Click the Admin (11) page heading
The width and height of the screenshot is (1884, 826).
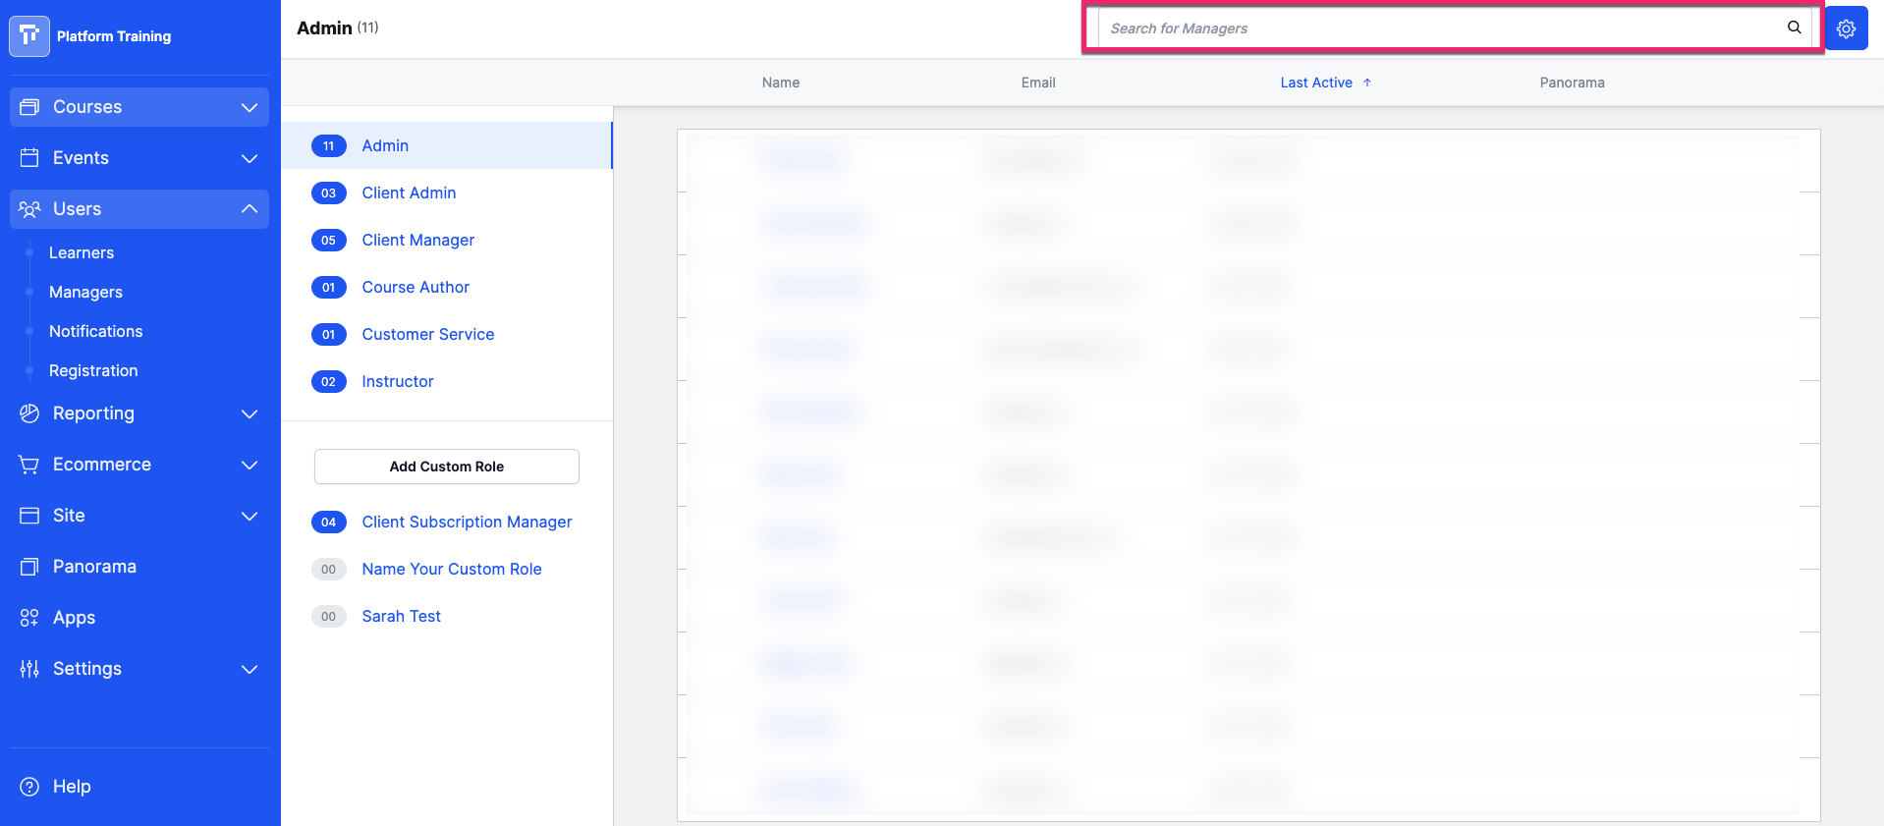pos(338,28)
